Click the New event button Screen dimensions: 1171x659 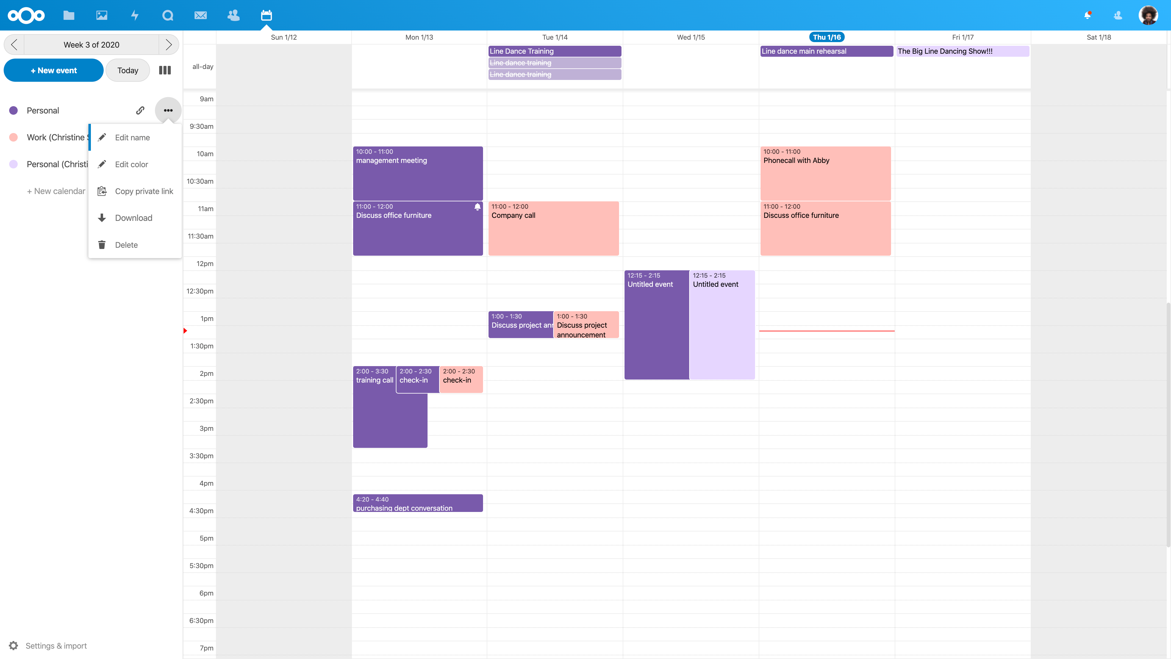(54, 70)
